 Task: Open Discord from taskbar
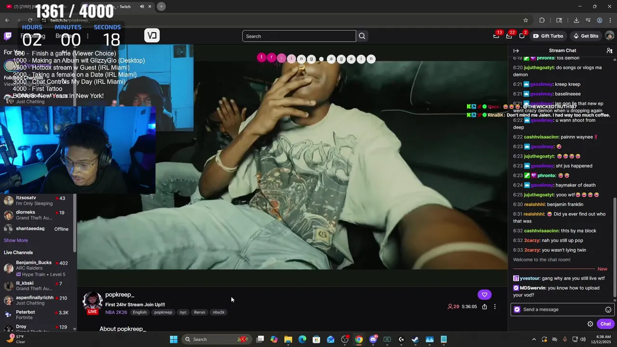[373, 339]
